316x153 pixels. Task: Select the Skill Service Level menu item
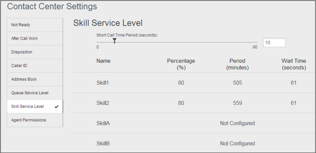point(35,107)
